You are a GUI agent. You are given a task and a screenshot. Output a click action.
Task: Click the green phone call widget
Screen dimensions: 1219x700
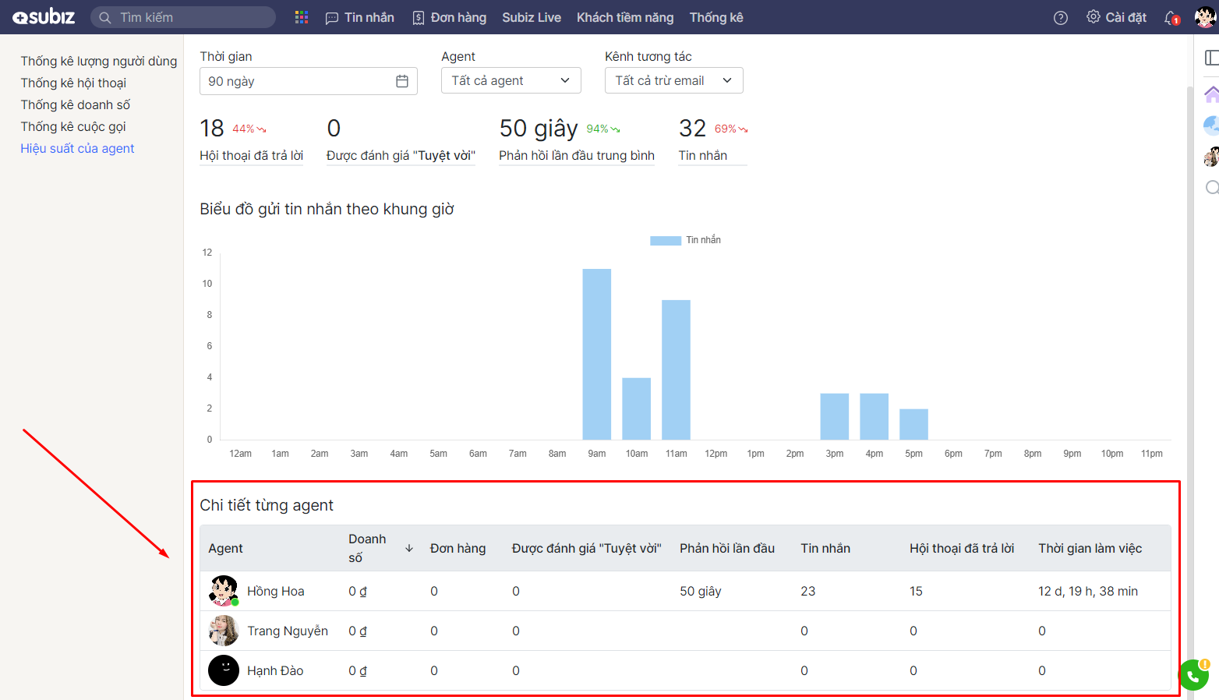click(1193, 676)
